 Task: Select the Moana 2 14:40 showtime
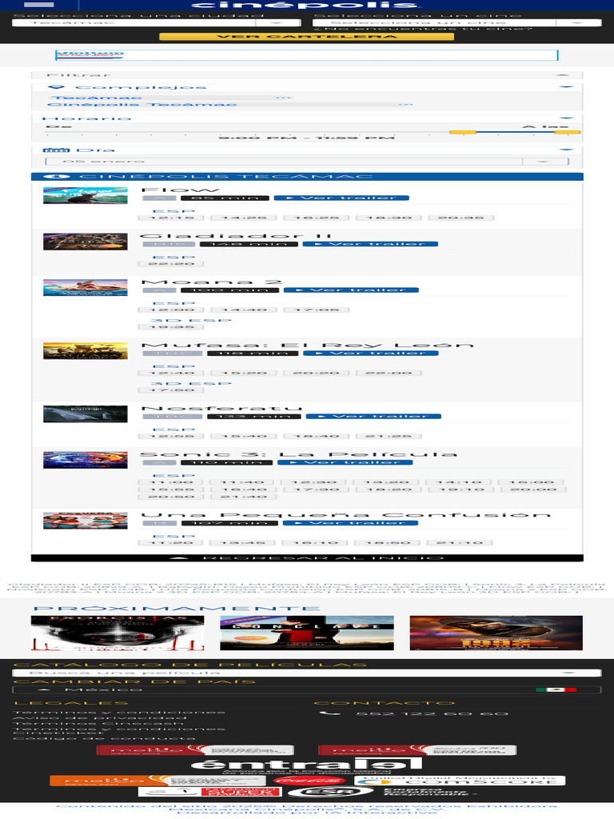coord(244,310)
